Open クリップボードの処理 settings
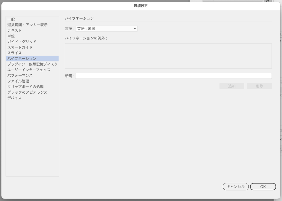This screenshot has height=201, width=282. [x=25, y=87]
